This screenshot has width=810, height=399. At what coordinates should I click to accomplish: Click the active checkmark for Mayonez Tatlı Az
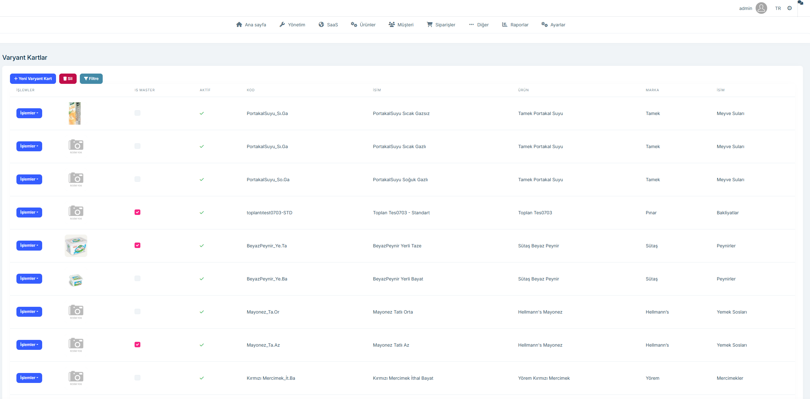tap(202, 345)
